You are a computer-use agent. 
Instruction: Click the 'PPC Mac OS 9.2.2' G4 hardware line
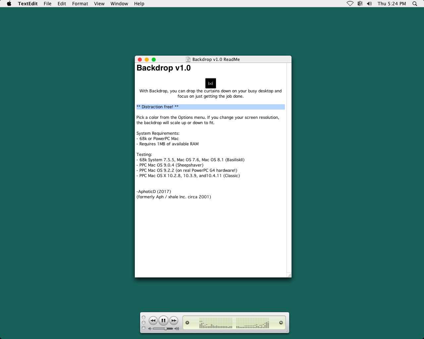click(x=187, y=170)
